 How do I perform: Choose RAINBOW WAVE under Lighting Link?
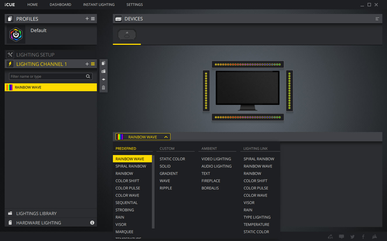[x=258, y=166]
